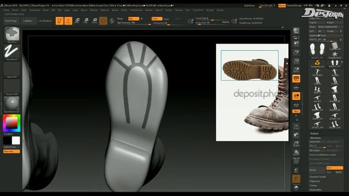349x196 pixels.
Task: Open the Document menu
Action: (x=35, y=10)
